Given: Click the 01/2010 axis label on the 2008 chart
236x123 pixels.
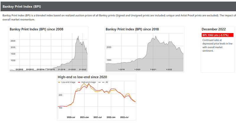Looking at the screenshot, I should coord(19,70).
